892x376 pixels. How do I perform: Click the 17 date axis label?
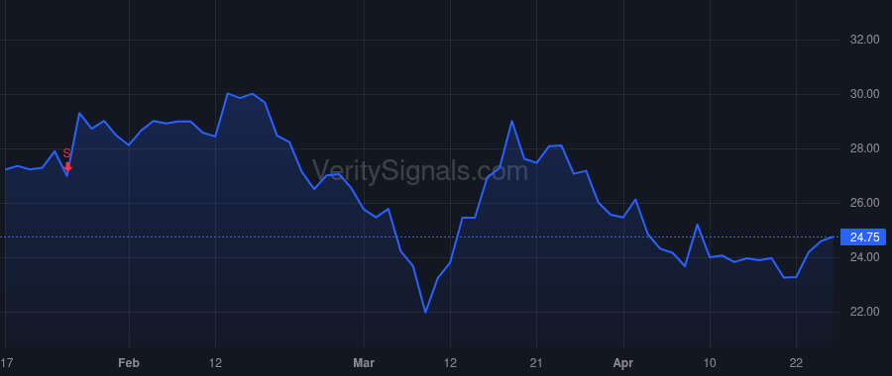click(6, 363)
